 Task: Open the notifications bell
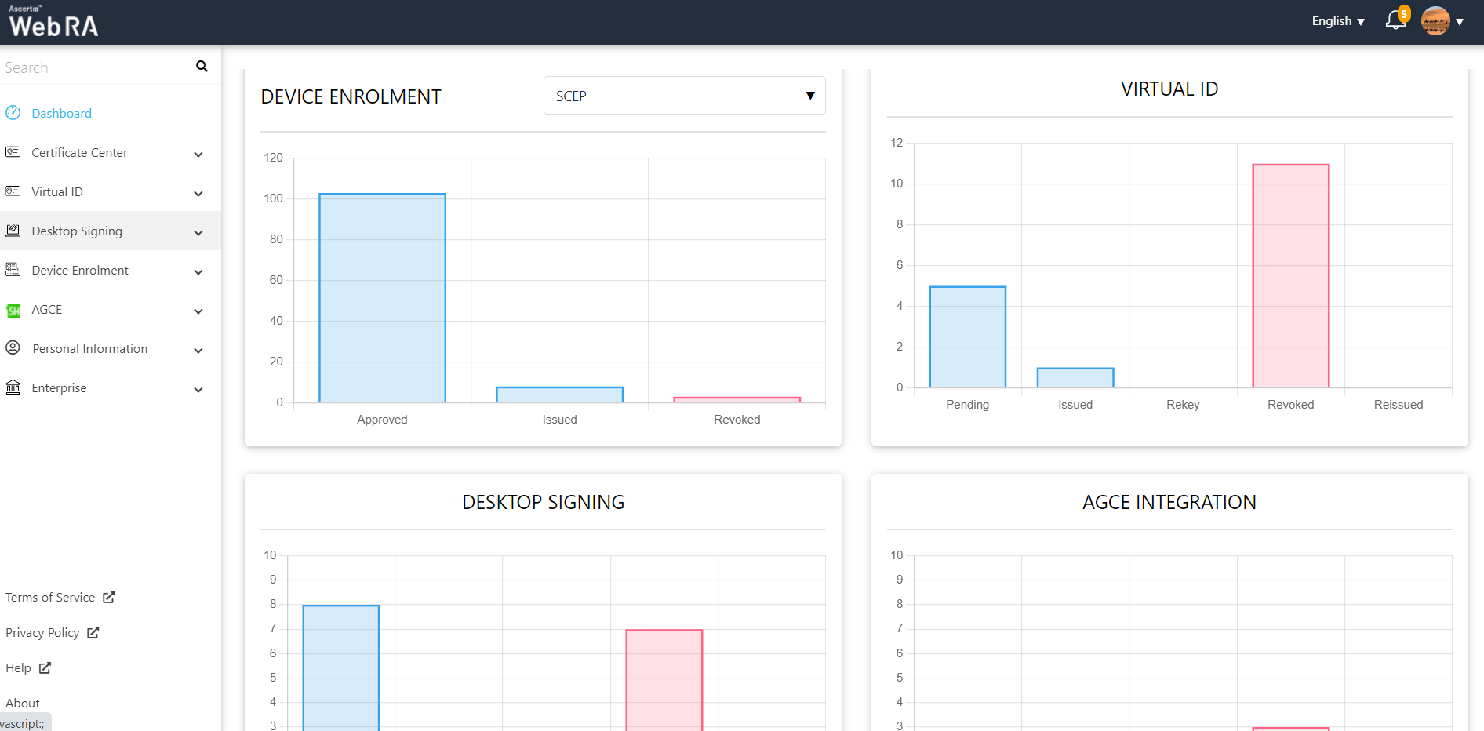[x=1395, y=20]
